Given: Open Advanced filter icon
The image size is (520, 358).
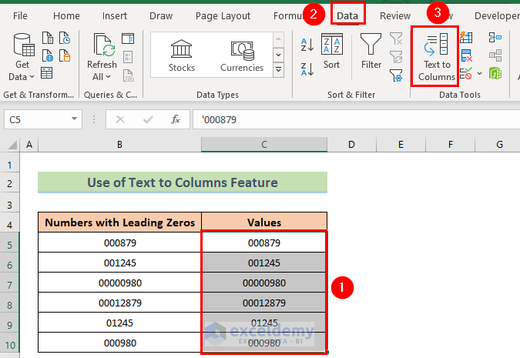Looking at the screenshot, I should pyautogui.click(x=396, y=75).
